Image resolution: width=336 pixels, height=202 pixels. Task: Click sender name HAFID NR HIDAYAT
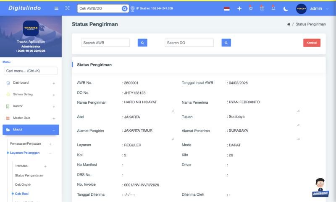tap(140, 102)
